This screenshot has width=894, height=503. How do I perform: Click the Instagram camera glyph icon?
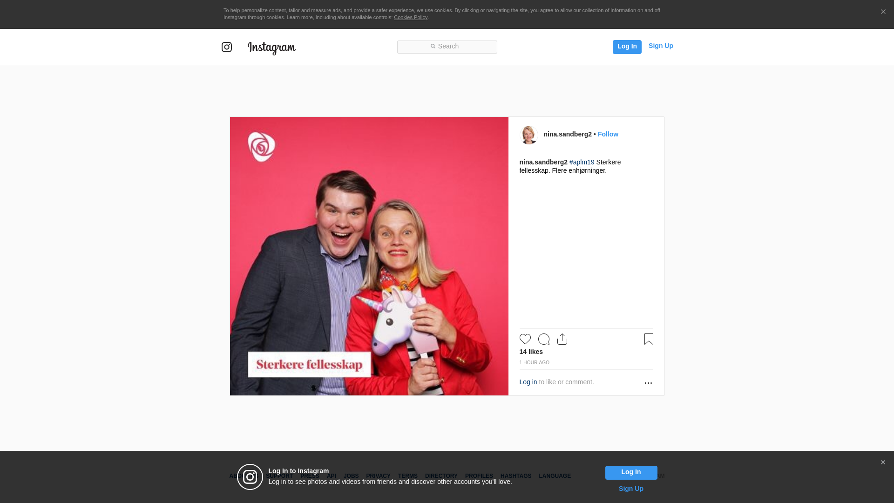(227, 47)
